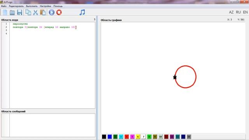This screenshot has height=140, width=249.
Task: Switch interface language to EN
Action: 245,12
